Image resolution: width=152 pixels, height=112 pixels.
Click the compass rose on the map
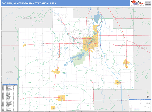coord(148,97)
